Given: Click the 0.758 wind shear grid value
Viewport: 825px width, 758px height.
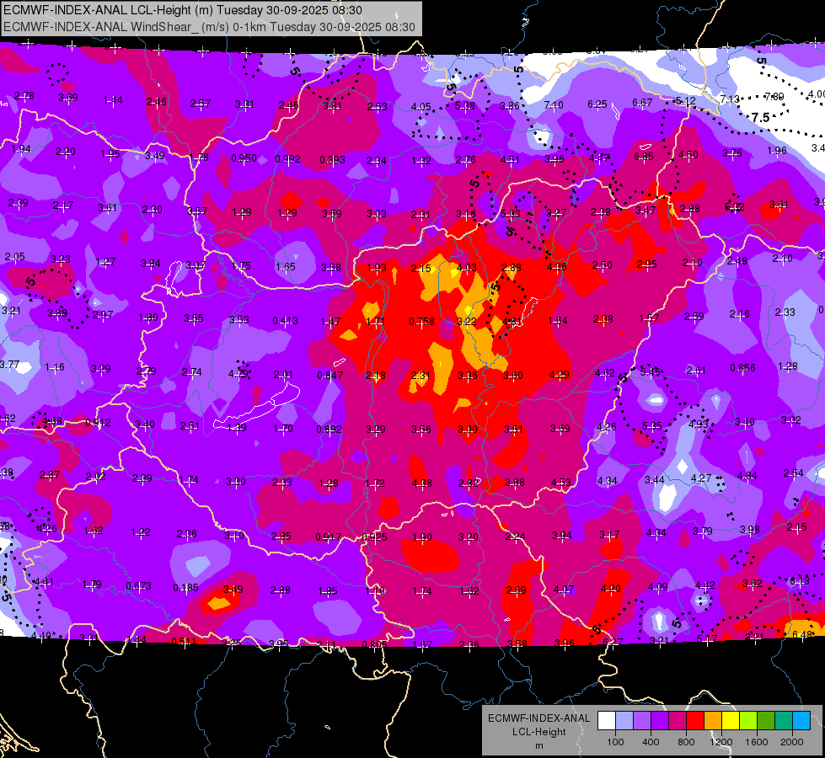Looking at the screenshot, I should coord(422,322).
